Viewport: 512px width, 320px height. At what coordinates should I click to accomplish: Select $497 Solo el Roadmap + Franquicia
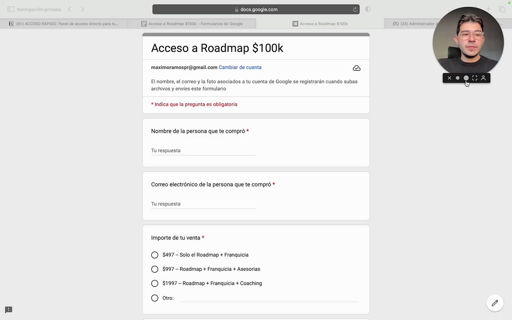[155, 255]
